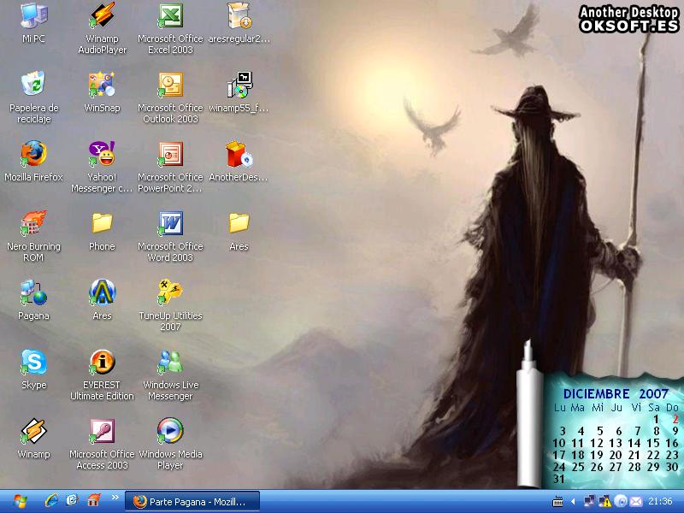Open the mail envelope tray icon
The width and height of the screenshot is (684, 513).
(x=635, y=501)
